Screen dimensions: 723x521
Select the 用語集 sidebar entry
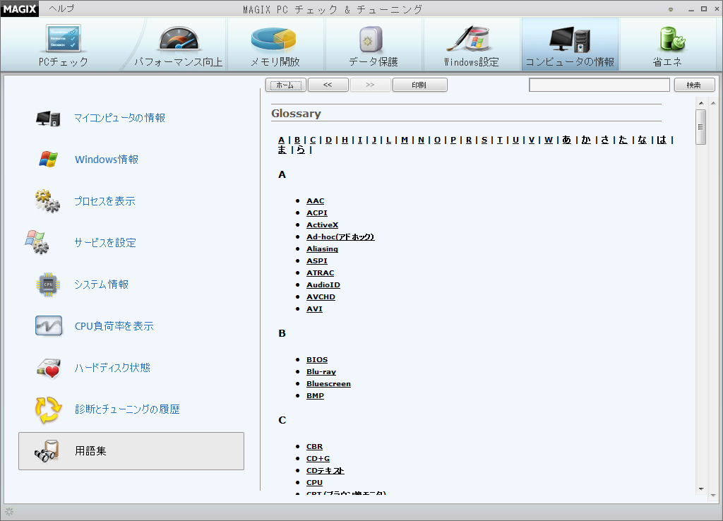[x=131, y=451]
